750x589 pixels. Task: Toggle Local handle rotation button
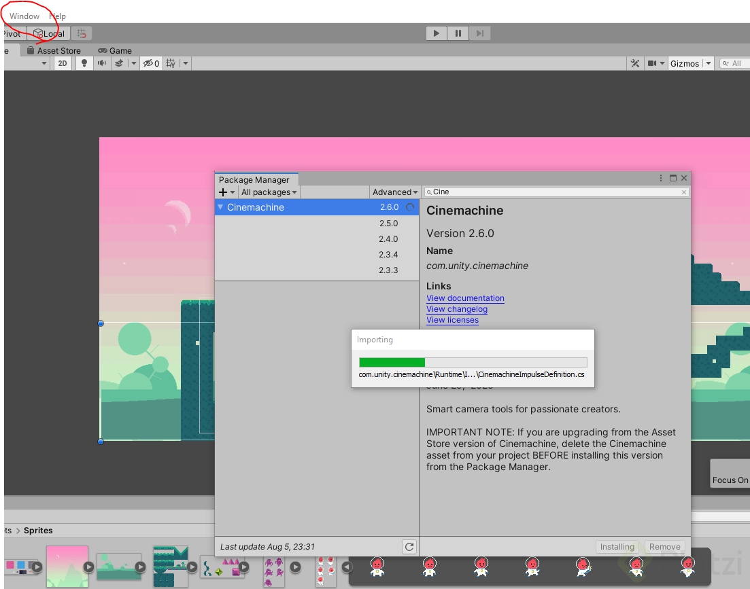(49, 33)
